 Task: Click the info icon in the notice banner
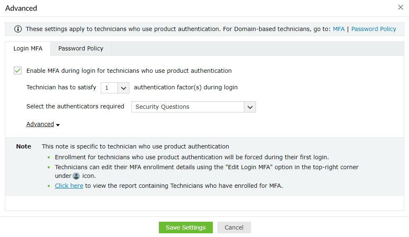[18, 29]
